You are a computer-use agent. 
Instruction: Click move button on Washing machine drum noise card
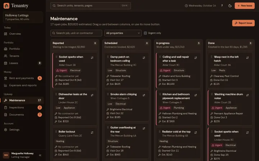247,95
